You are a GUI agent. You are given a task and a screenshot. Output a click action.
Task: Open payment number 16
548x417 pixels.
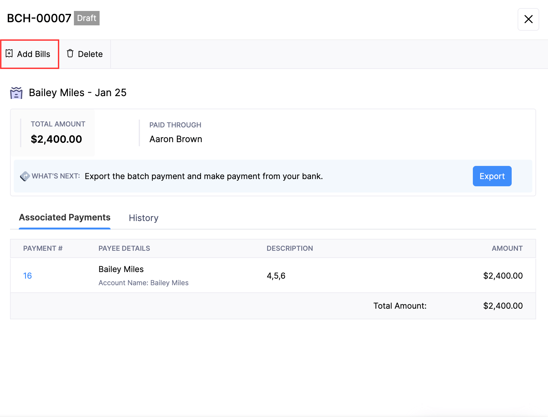click(28, 275)
